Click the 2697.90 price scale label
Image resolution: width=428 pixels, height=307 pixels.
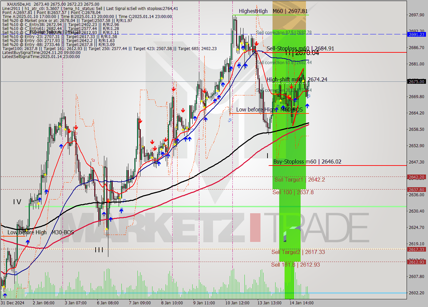pos(416,15)
